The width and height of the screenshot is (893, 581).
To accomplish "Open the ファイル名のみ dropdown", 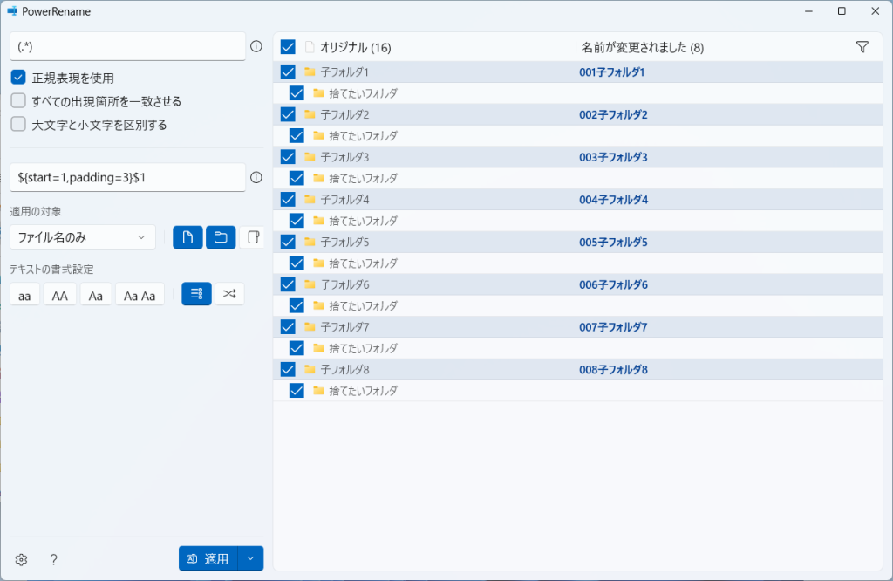I will click(x=83, y=237).
